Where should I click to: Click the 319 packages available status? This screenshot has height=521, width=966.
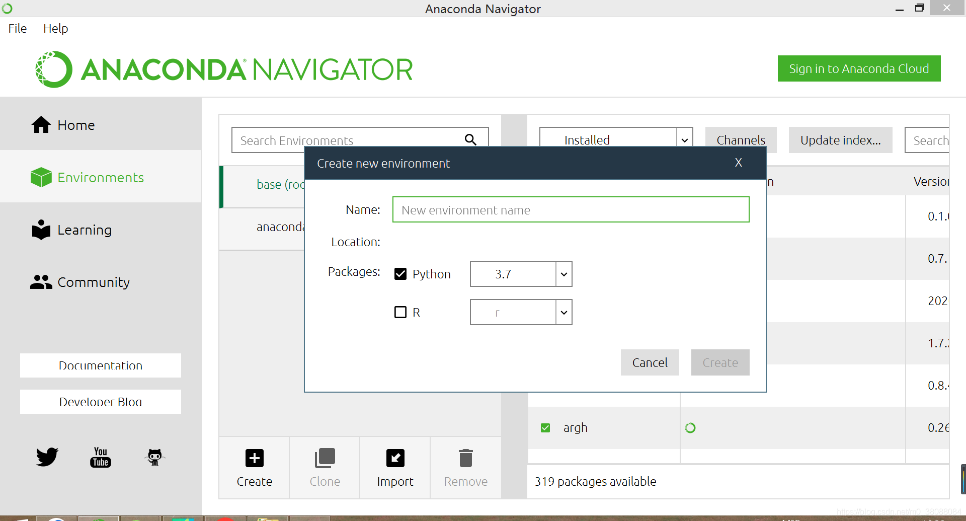[x=595, y=482]
